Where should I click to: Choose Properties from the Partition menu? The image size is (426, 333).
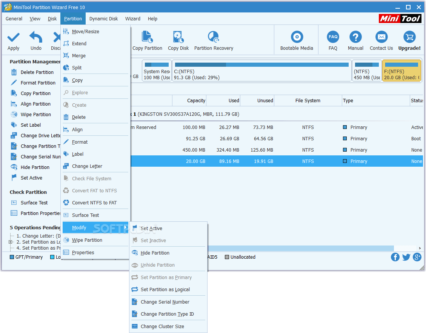[95, 253]
